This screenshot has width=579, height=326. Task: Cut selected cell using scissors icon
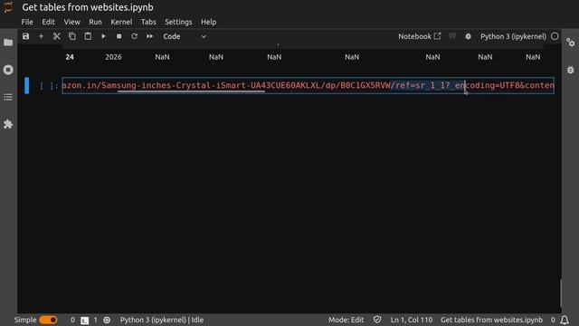[56, 36]
